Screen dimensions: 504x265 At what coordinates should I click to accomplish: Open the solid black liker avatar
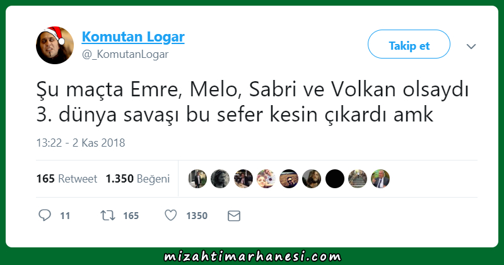[334, 179]
